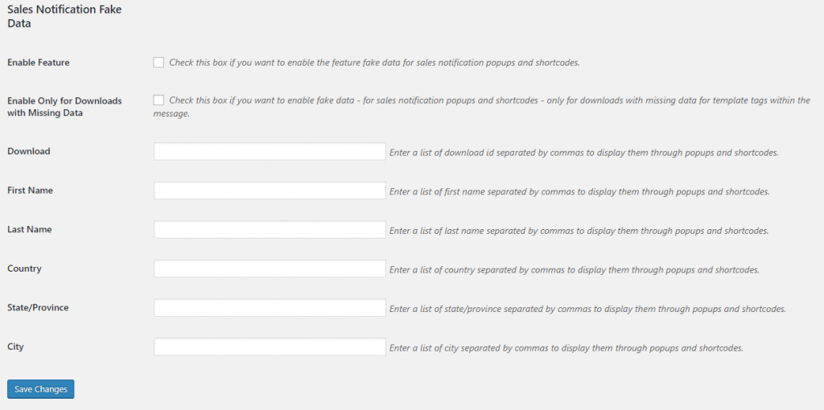Viewport: 824px width, 410px height.
Task: Click the Enable Only for Downloads label
Action: 64,107
